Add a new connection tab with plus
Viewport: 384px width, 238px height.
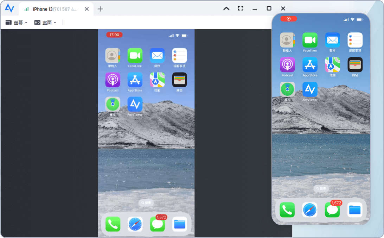[x=100, y=9]
